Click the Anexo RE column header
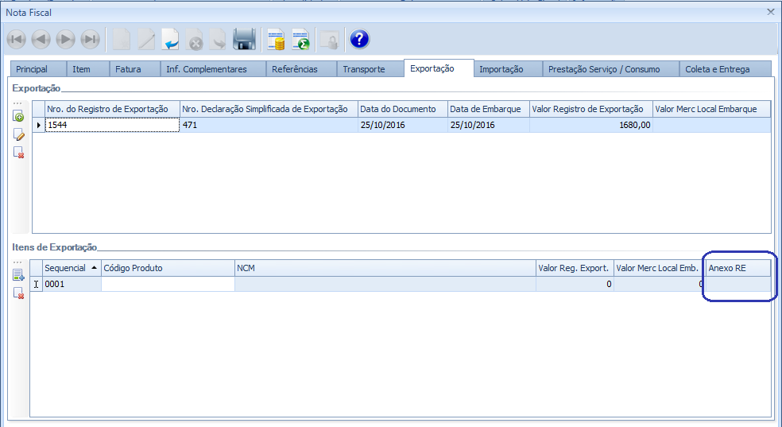This screenshot has width=782, height=427. [737, 268]
